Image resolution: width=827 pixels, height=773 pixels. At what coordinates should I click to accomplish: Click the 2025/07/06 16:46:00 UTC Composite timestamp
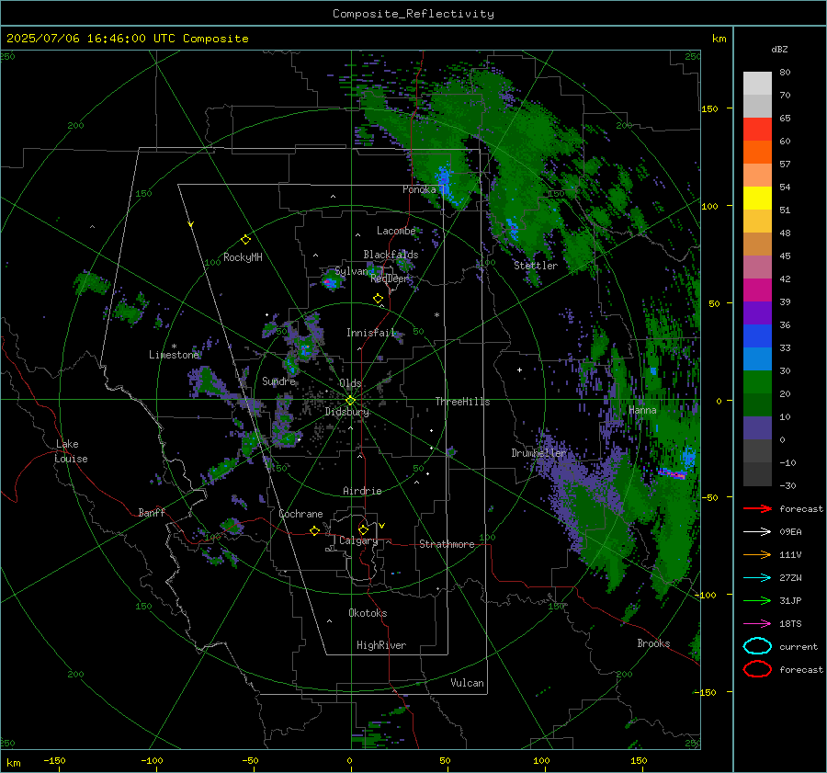(127, 39)
